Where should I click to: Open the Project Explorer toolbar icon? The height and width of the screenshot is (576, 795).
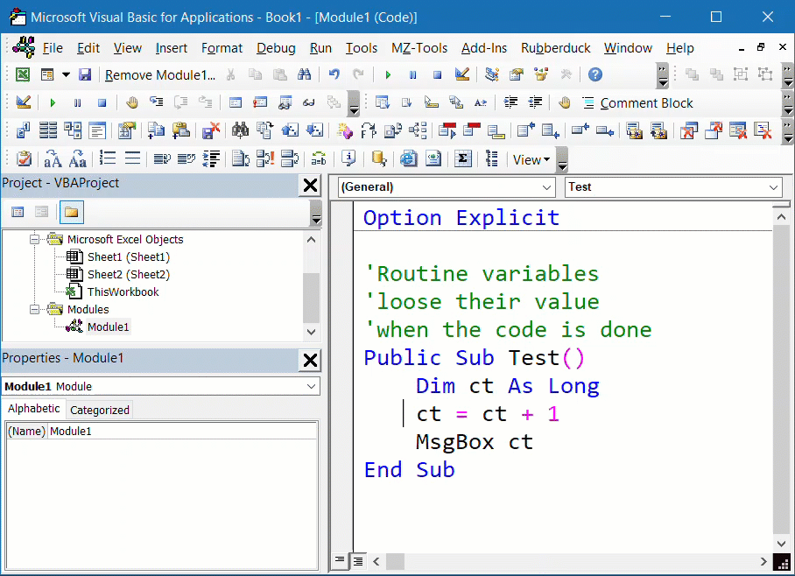coord(491,75)
